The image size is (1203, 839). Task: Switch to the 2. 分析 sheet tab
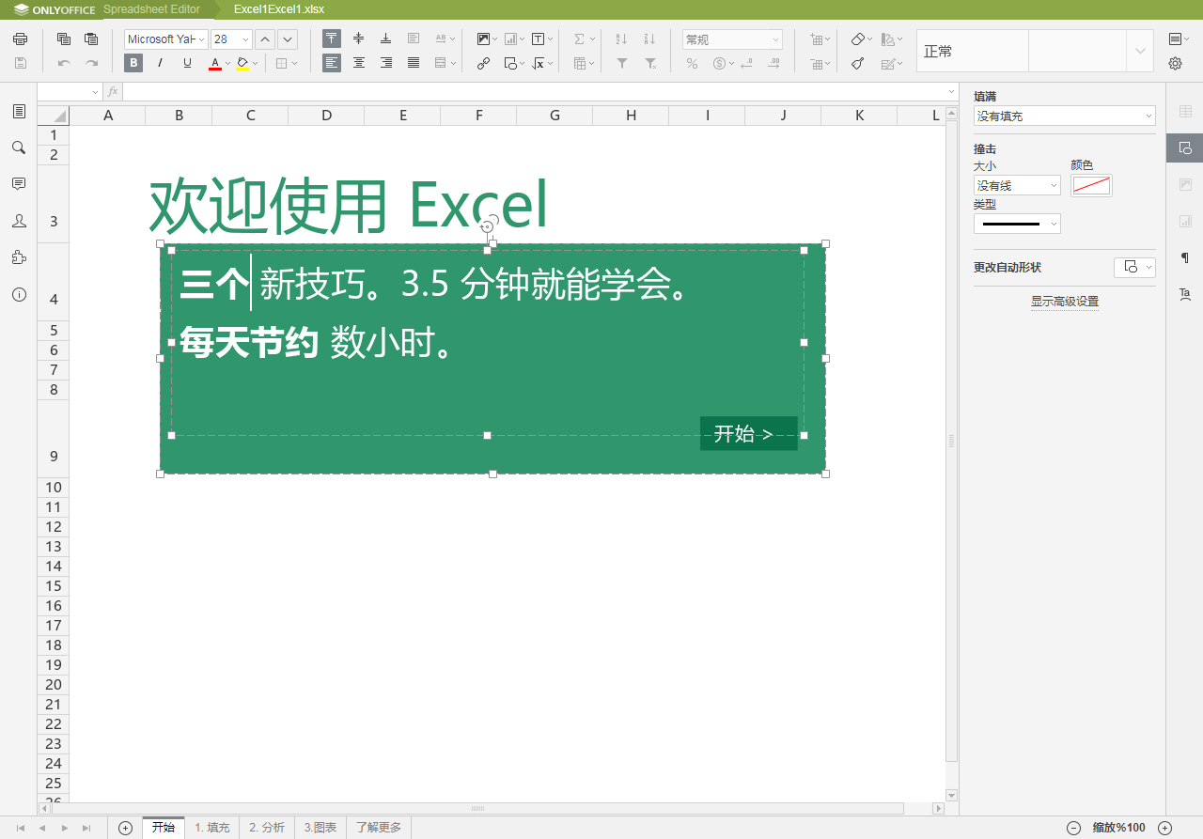pyautogui.click(x=267, y=828)
